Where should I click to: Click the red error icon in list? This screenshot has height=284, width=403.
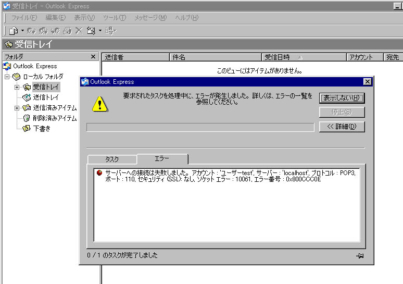(x=99, y=172)
